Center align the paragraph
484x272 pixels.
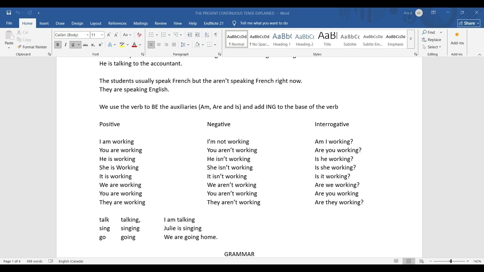[159, 45]
